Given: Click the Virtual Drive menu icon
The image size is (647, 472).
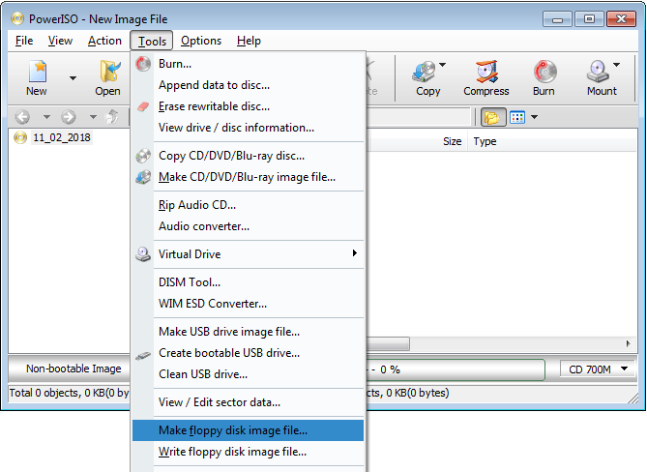Looking at the screenshot, I should (x=143, y=254).
